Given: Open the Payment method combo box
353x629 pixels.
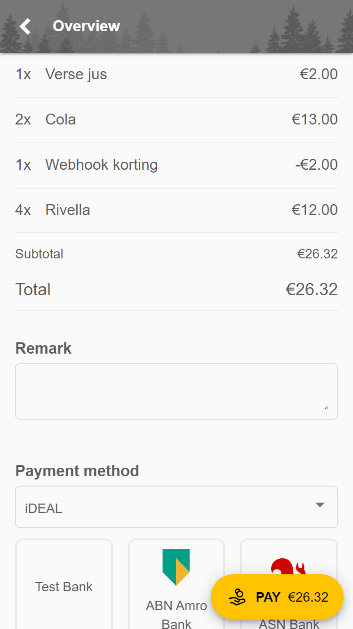Looking at the screenshot, I should coord(176,507).
